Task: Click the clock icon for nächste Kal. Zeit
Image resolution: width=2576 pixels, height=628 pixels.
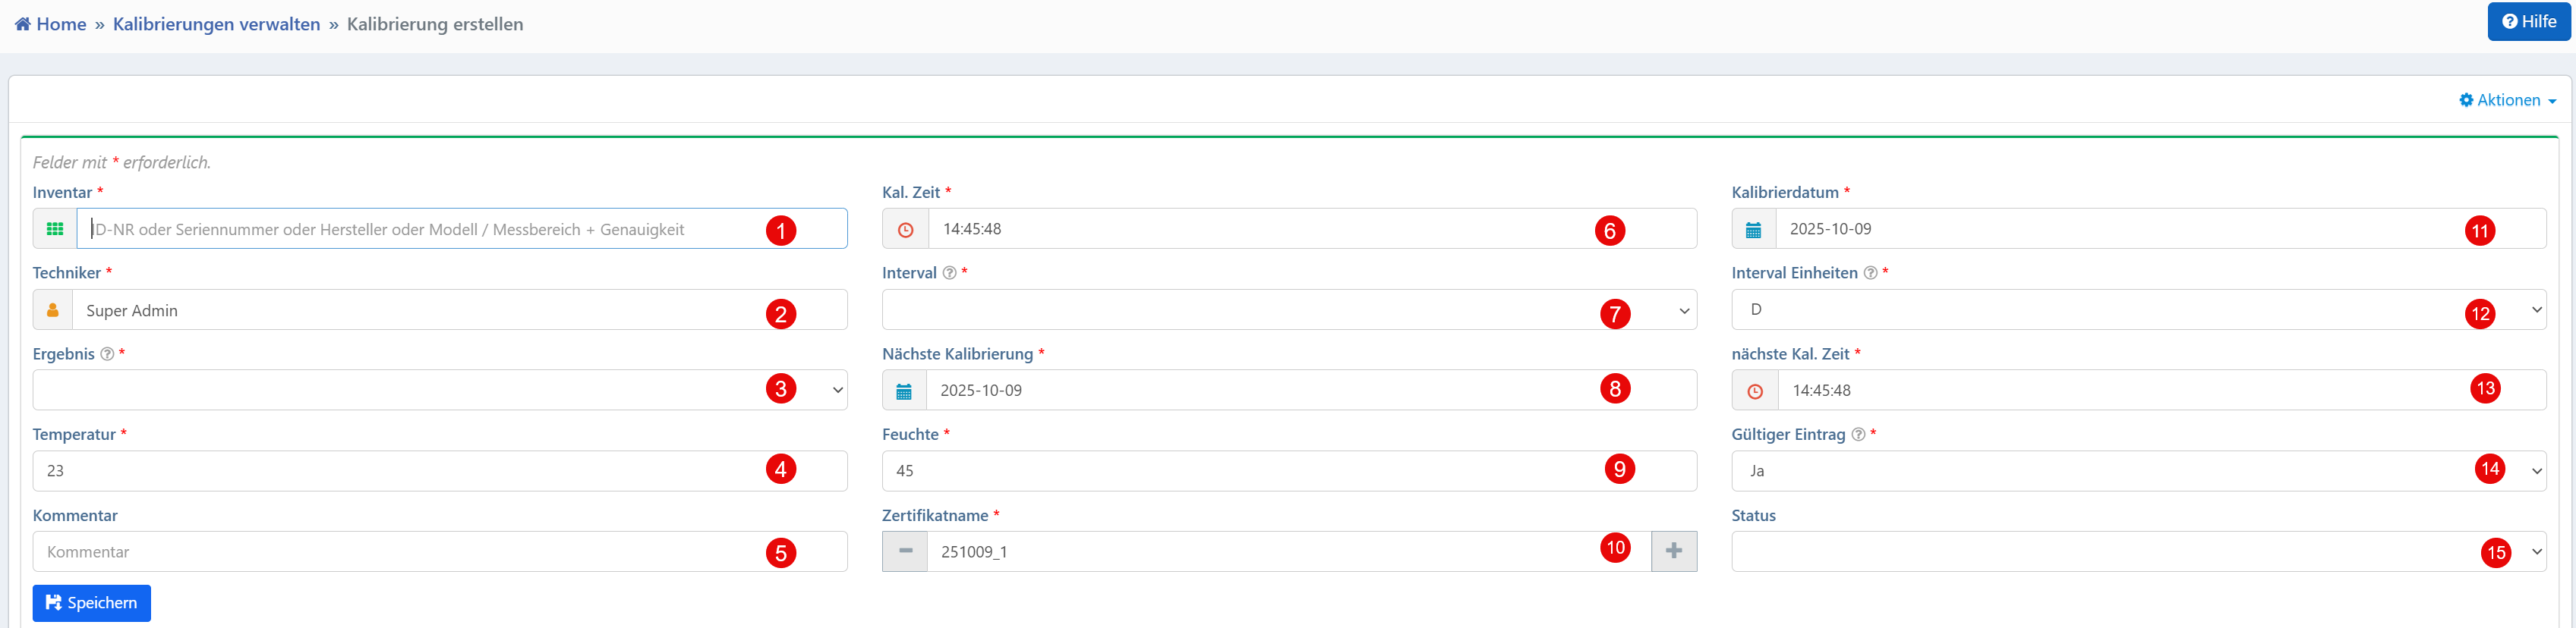Action: [1754, 391]
